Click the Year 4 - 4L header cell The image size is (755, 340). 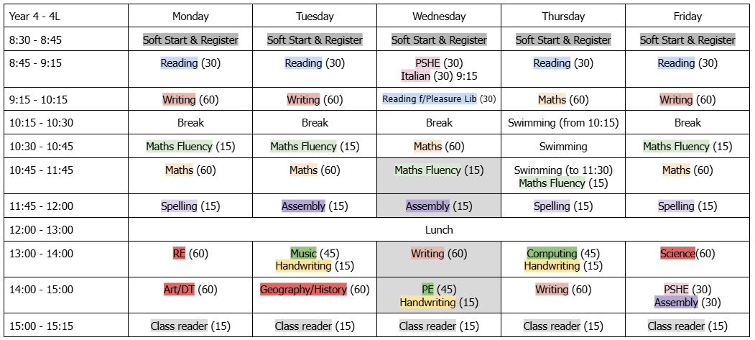34,17
